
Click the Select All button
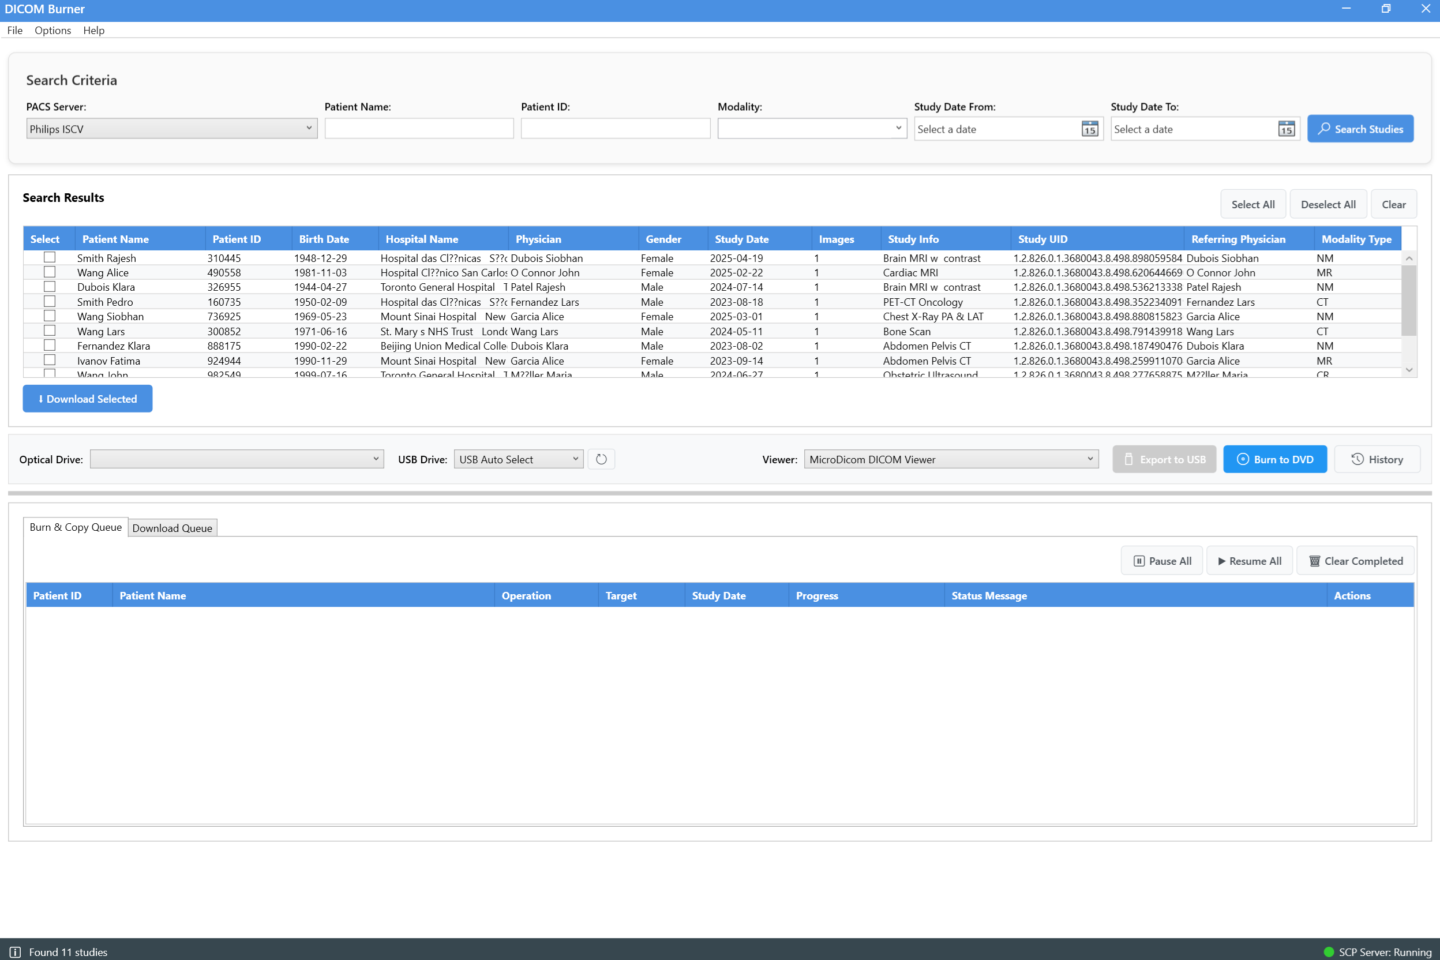pyautogui.click(x=1252, y=204)
